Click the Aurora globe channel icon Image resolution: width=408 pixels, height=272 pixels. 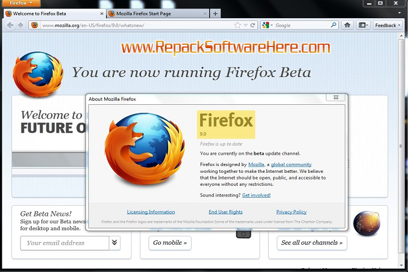point(367,223)
